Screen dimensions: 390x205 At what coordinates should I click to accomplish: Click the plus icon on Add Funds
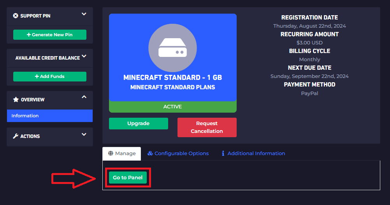(37, 76)
